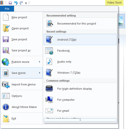The image size is (126, 129).
Task: Open Options from the File menu
Action: (22, 96)
